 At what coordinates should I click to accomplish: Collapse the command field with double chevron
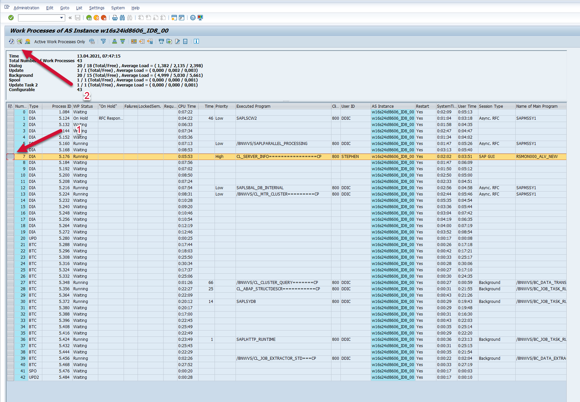click(x=70, y=18)
